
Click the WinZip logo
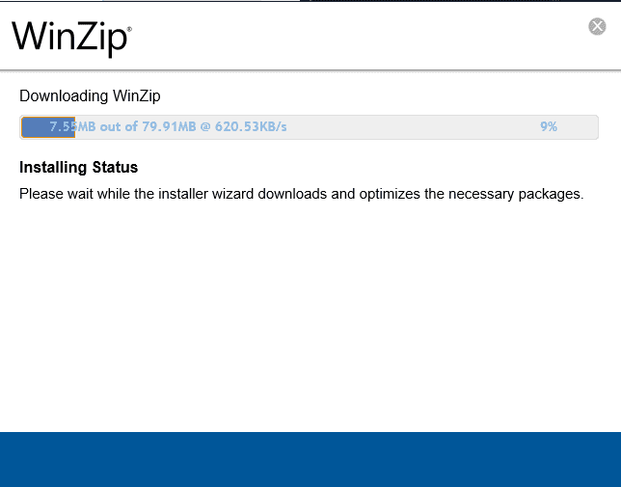(69, 38)
